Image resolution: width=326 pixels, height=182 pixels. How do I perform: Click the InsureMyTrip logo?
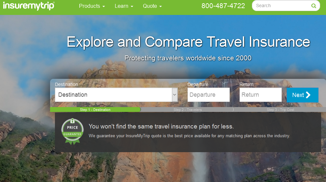pyautogui.click(x=29, y=6)
